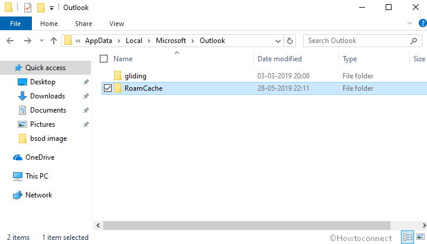The height and width of the screenshot is (244, 427).
Task: Click the pin icon next to Pictures
Action: tap(86, 124)
